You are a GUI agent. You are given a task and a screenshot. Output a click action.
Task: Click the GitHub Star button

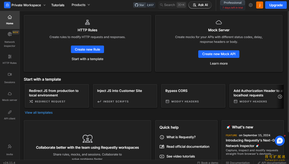tap(140, 5)
